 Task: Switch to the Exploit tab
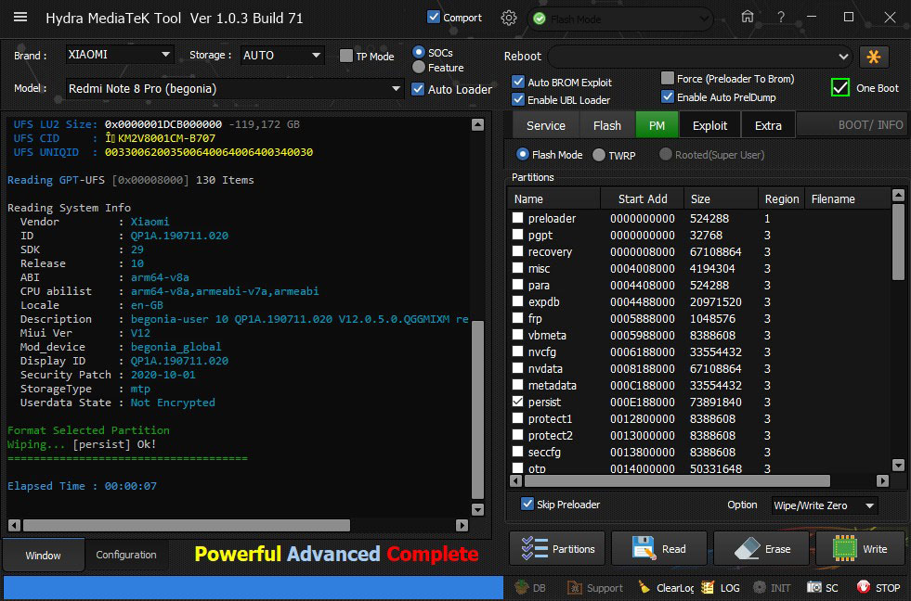pyautogui.click(x=709, y=125)
